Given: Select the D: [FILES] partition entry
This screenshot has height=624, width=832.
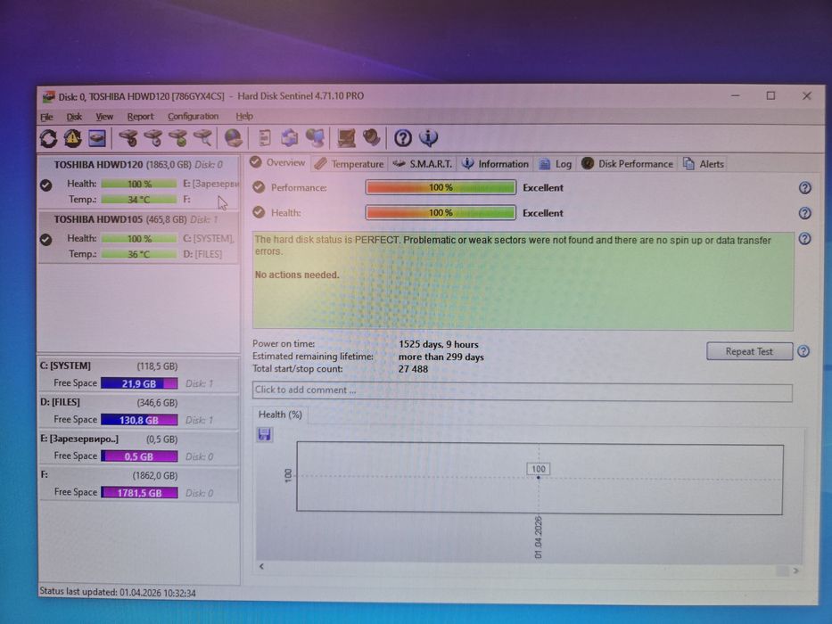Looking at the screenshot, I should click(x=138, y=411).
